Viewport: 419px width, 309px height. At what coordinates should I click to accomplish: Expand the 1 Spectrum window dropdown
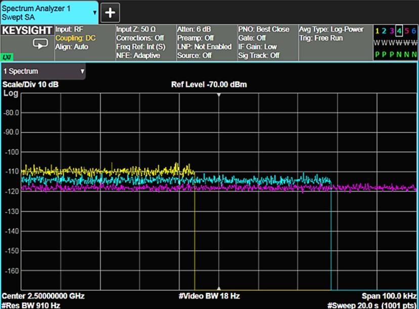[82, 71]
